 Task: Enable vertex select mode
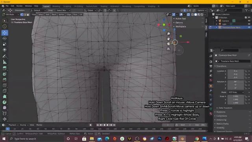(x=22, y=15)
